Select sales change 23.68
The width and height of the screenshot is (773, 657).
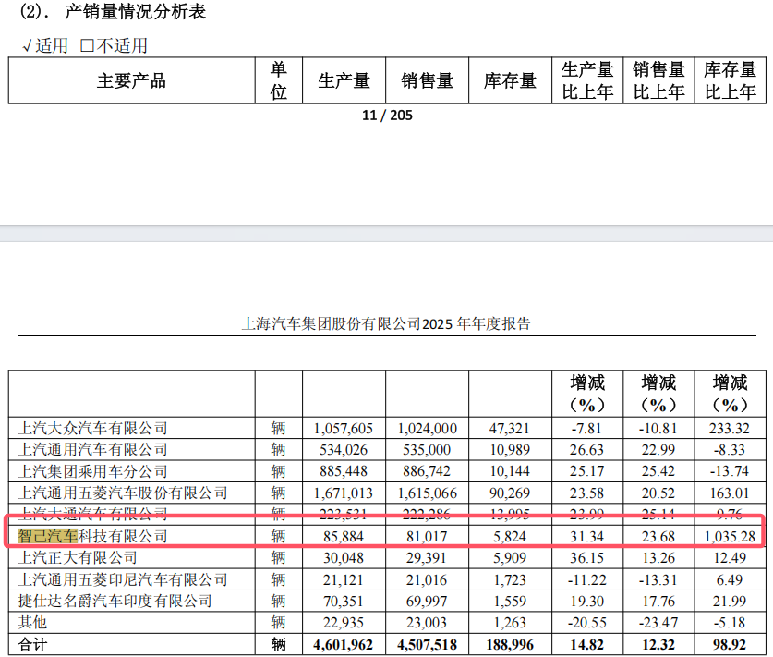[658, 537]
